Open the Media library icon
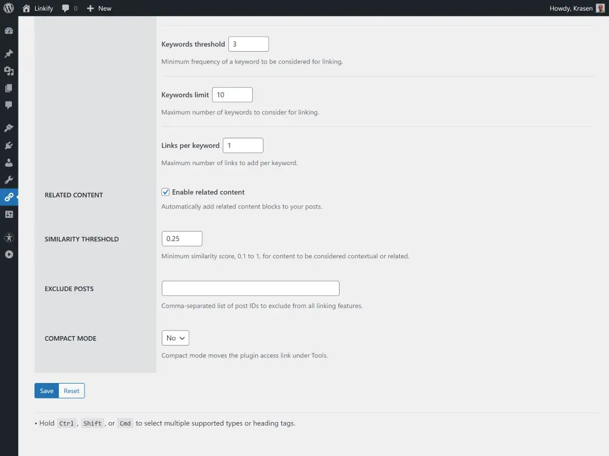Image resolution: width=609 pixels, height=456 pixels. pos(9,71)
